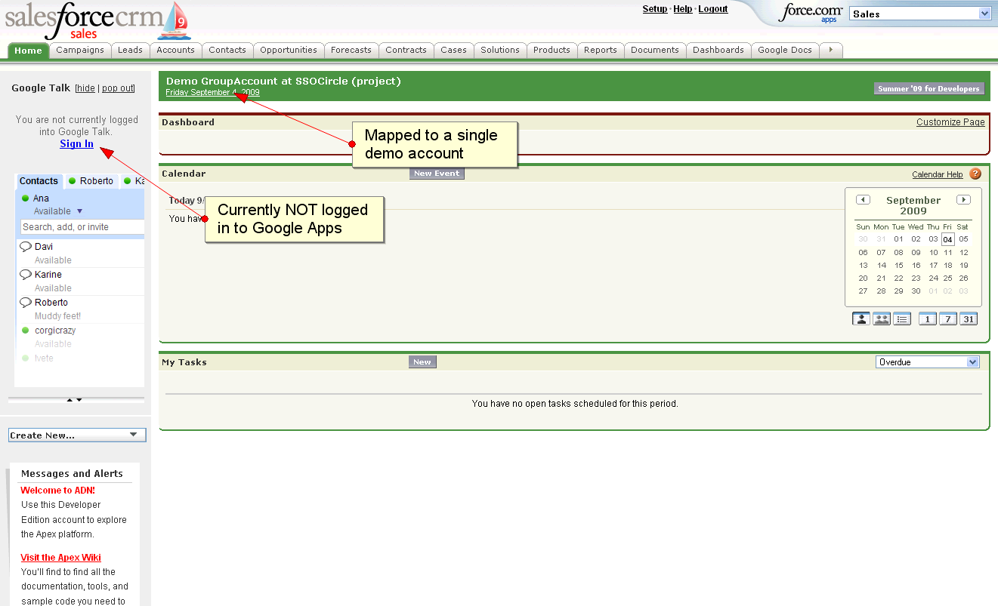Click the Help link at top

coord(683,9)
